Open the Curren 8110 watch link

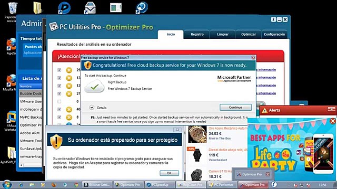[x=220, y=171]
